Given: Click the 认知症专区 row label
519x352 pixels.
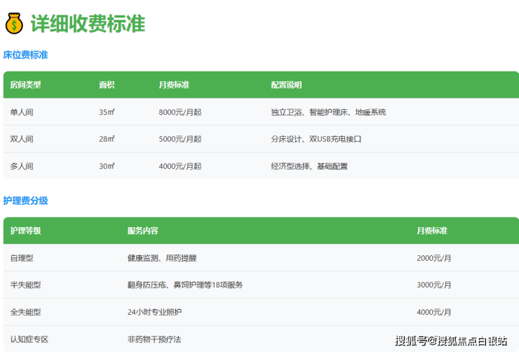Looking at the screenshot, I should coord(29,339).
